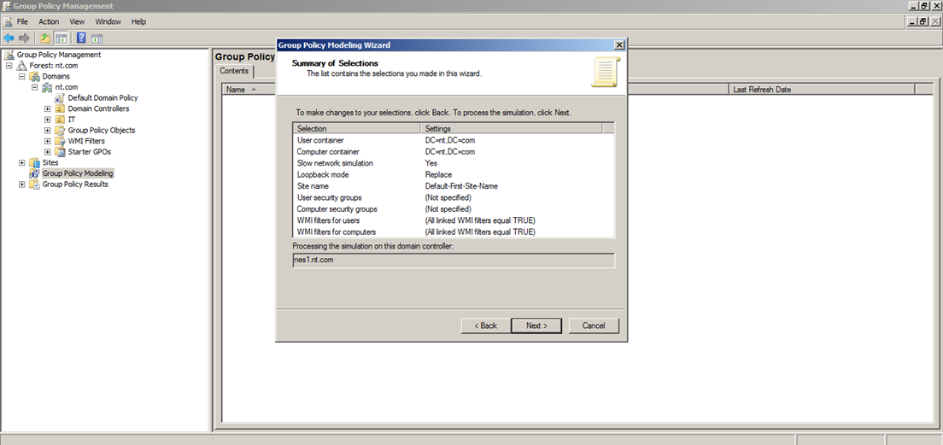Click the Default Domain Policy GPO icon
Image resolution: width=943 pixels, height=445 pixels.
coord(60,98)
